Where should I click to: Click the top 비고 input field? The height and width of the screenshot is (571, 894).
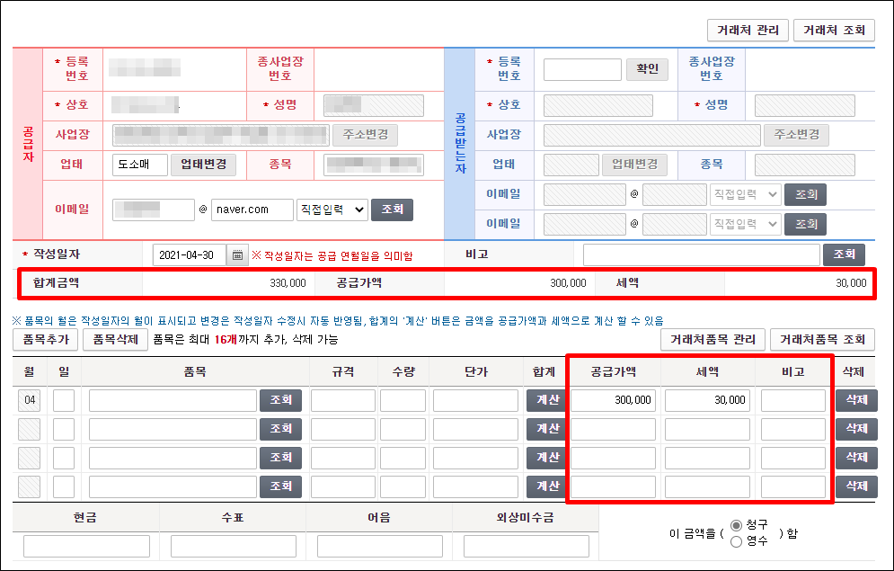(x=702, y=255)
